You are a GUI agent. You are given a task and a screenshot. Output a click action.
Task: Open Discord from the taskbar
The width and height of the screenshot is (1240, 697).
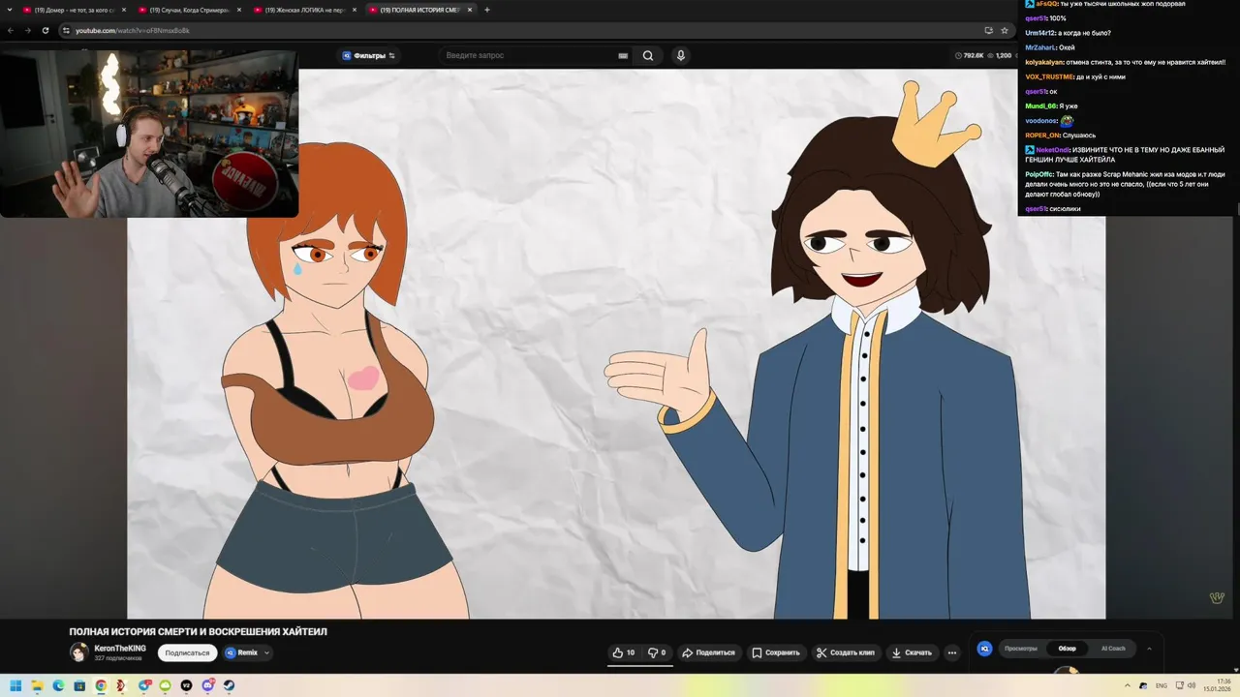(207, 685)
